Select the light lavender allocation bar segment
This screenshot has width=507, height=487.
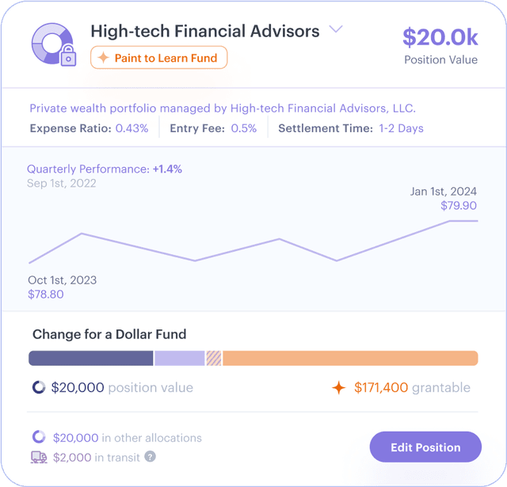click(180, 359)
